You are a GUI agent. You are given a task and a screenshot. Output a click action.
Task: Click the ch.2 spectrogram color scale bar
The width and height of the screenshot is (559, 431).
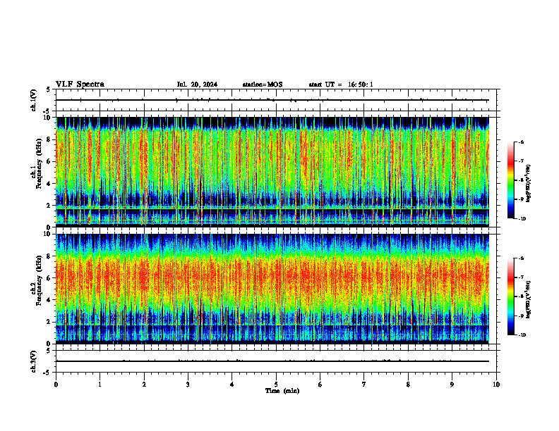pyautogui.click(x=511, y=296)
